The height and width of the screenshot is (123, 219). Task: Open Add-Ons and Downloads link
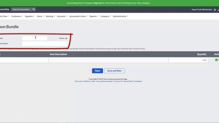pyautogui.click(x=102, y=81)
